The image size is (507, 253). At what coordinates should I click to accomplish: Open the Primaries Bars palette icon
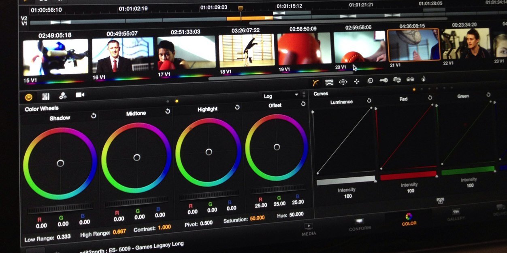click(x=46, y=97)
